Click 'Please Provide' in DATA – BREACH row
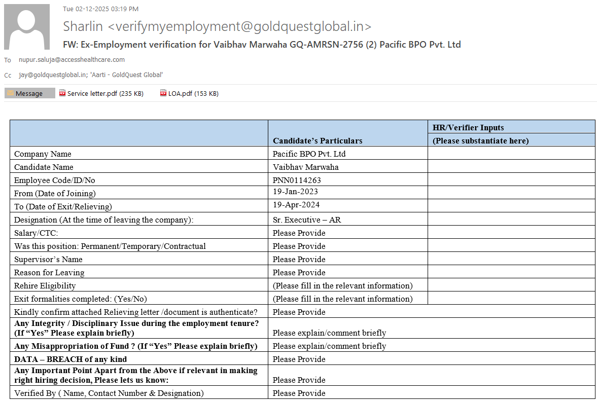 299,359
